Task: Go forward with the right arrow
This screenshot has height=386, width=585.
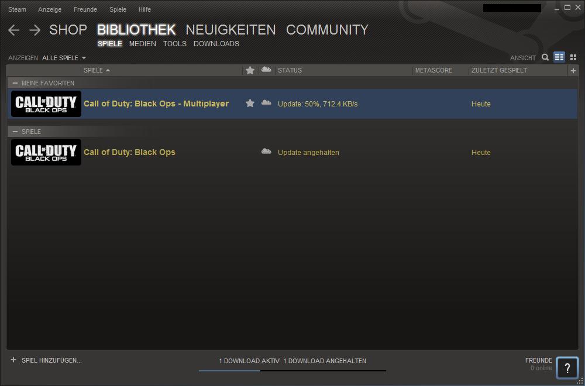Action: coord(35,30)
